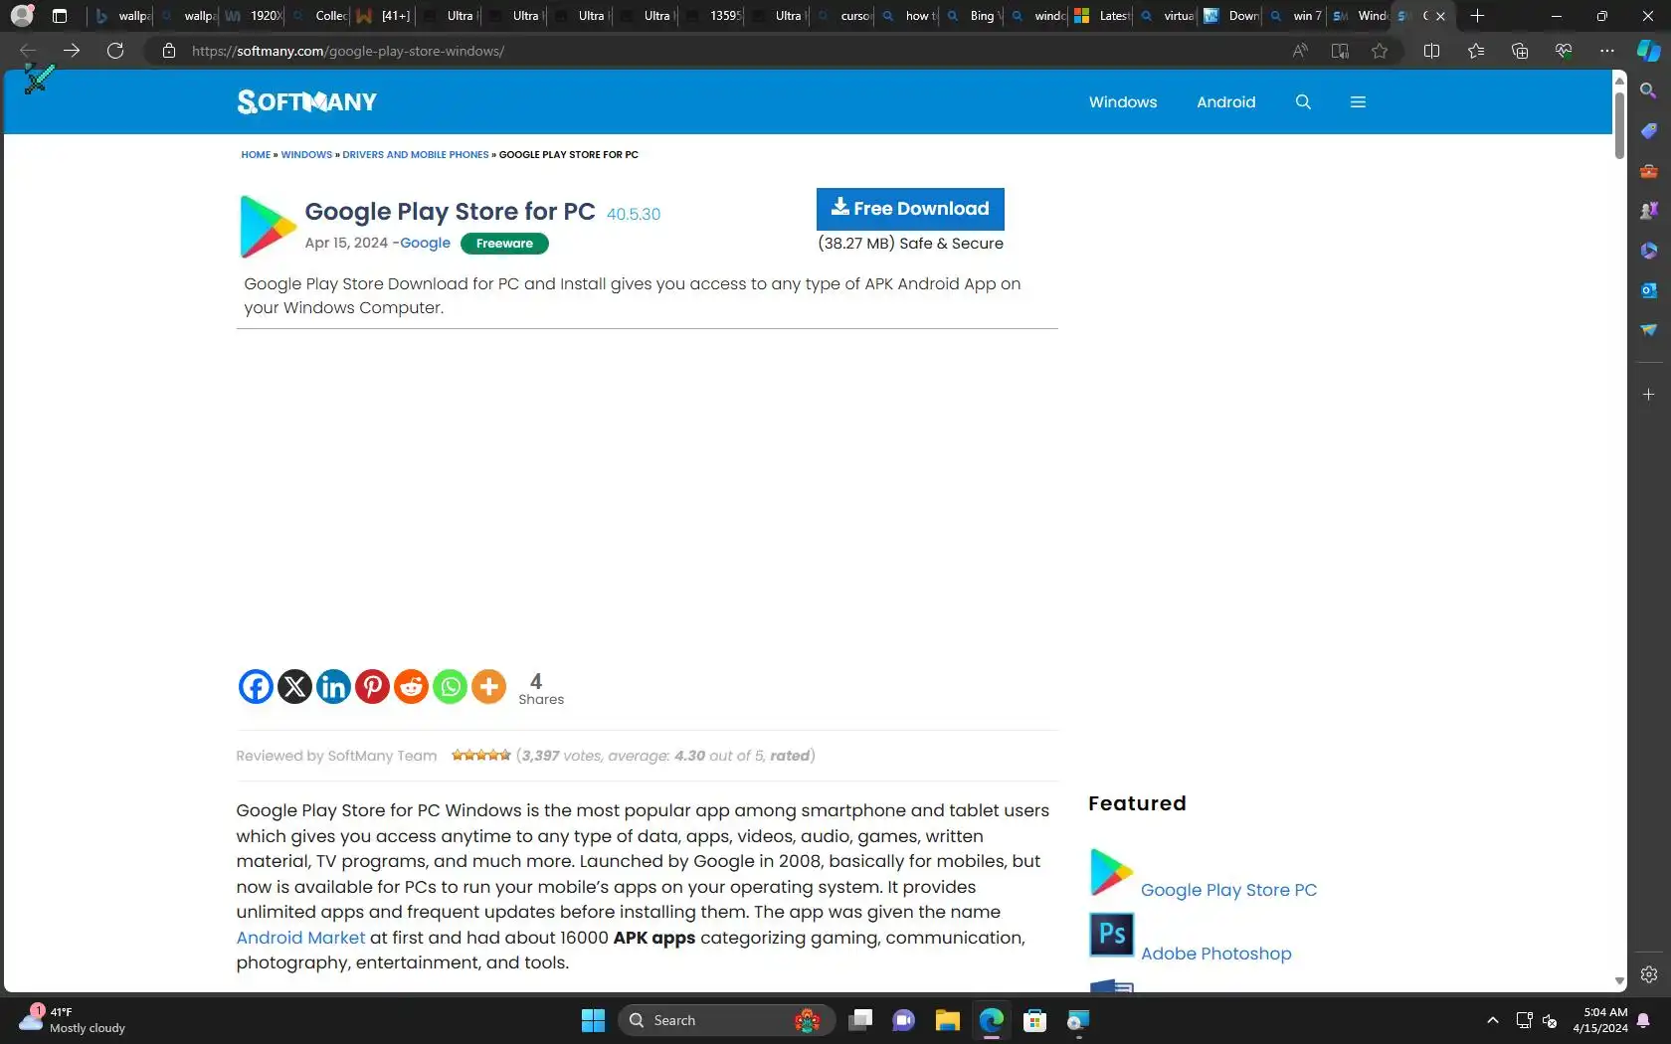Open the tab actions menu
Image resolution: width=1671 pixels, height=1044 pixels.
(x=60, y=16)
